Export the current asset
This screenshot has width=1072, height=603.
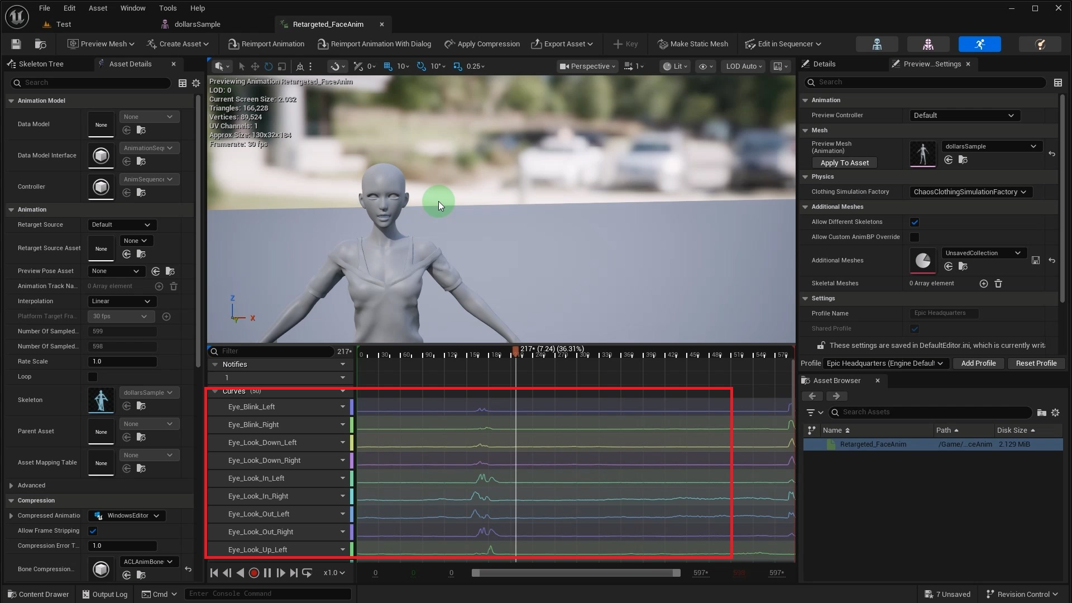click(x=562, y=44)
